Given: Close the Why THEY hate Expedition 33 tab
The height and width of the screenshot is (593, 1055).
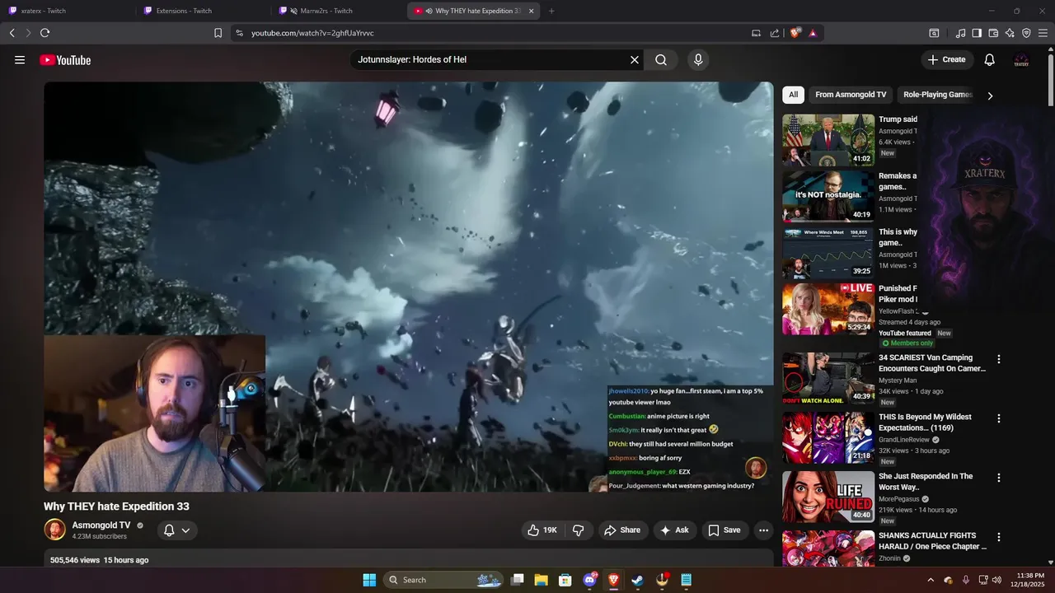Looking at the screenshot, I should pyautogui.click(x=531, y=11).
